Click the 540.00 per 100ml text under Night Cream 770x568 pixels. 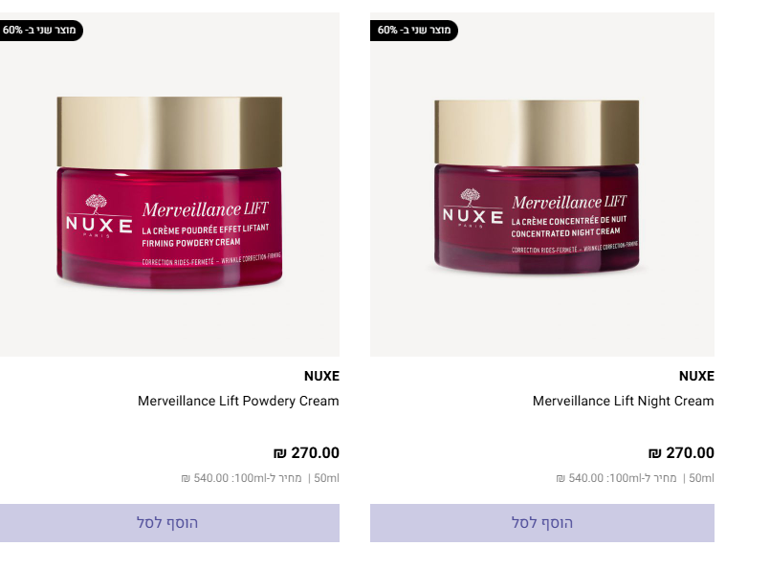[x=616, y=478]
